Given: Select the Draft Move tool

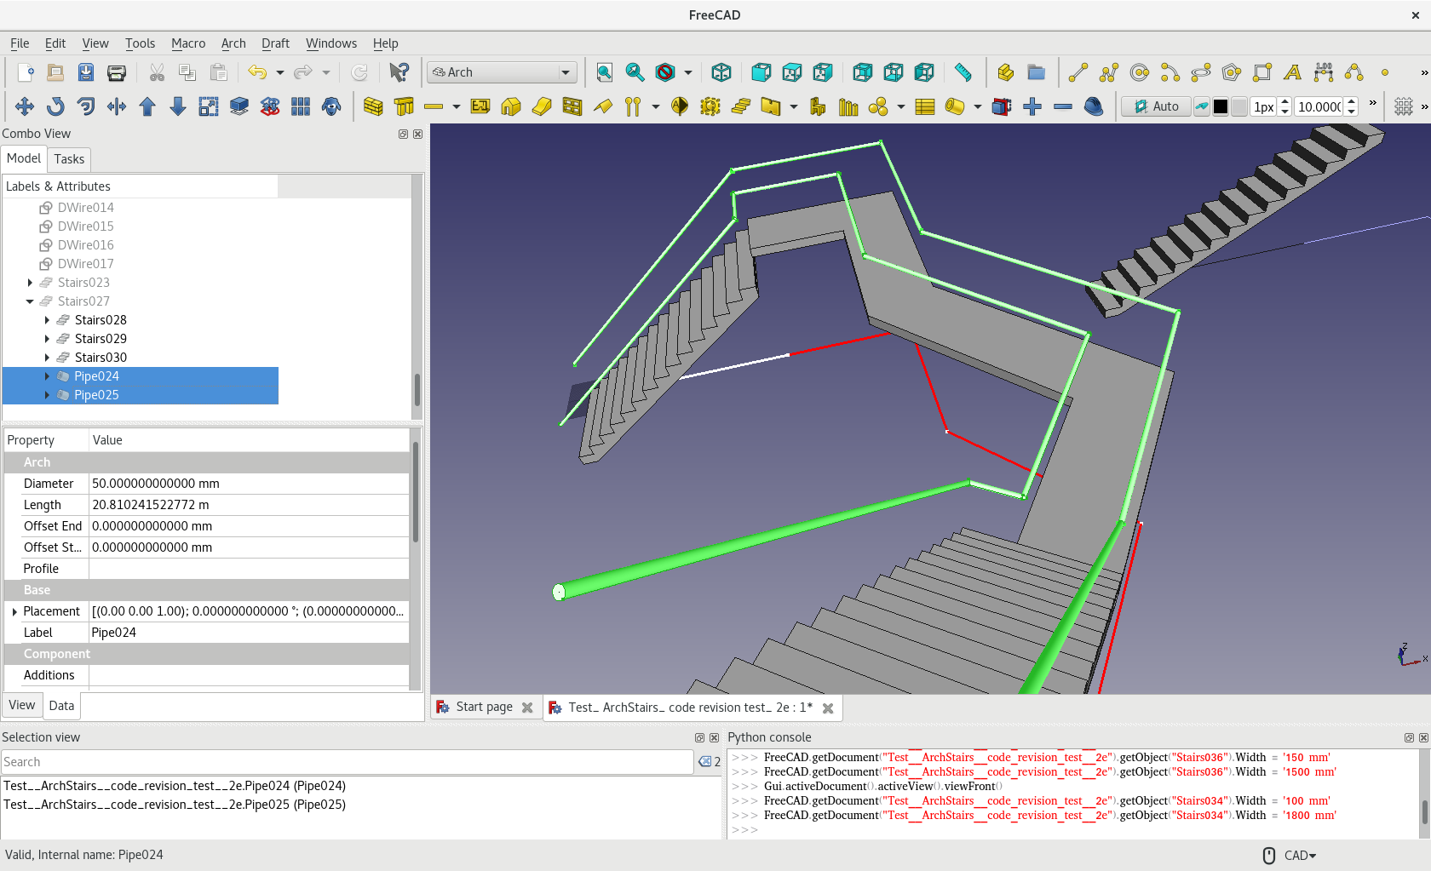Looking at the screenshot, I should 25,106.
